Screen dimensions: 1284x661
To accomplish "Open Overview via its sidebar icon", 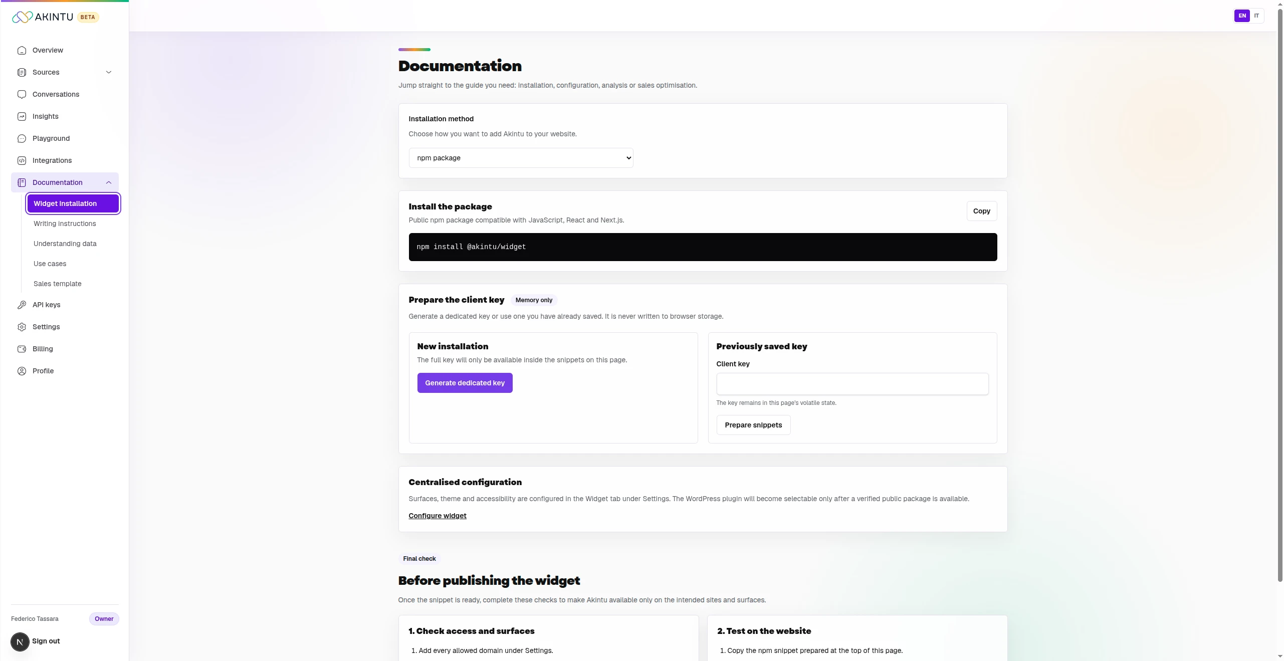I will click(x=22, y=50).
